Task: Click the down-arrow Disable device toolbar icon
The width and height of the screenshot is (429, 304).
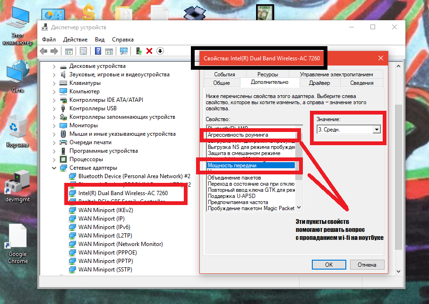Action: (x=160, y=51)
